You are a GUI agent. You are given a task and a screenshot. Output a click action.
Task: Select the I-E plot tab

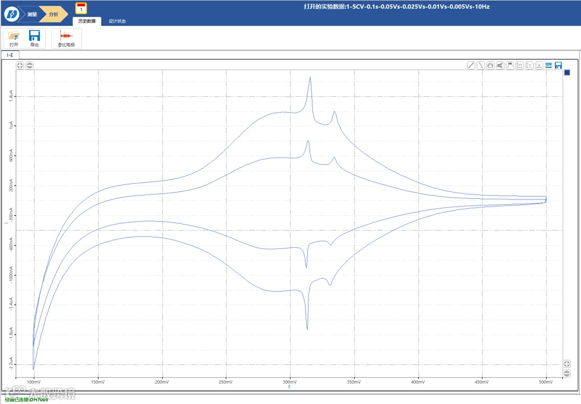(x=10, y=55)
